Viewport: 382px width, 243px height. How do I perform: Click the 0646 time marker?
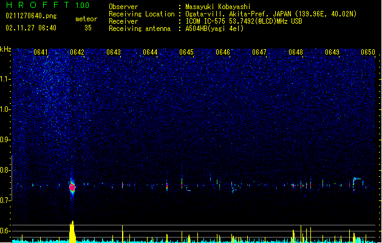pos(223,52)
